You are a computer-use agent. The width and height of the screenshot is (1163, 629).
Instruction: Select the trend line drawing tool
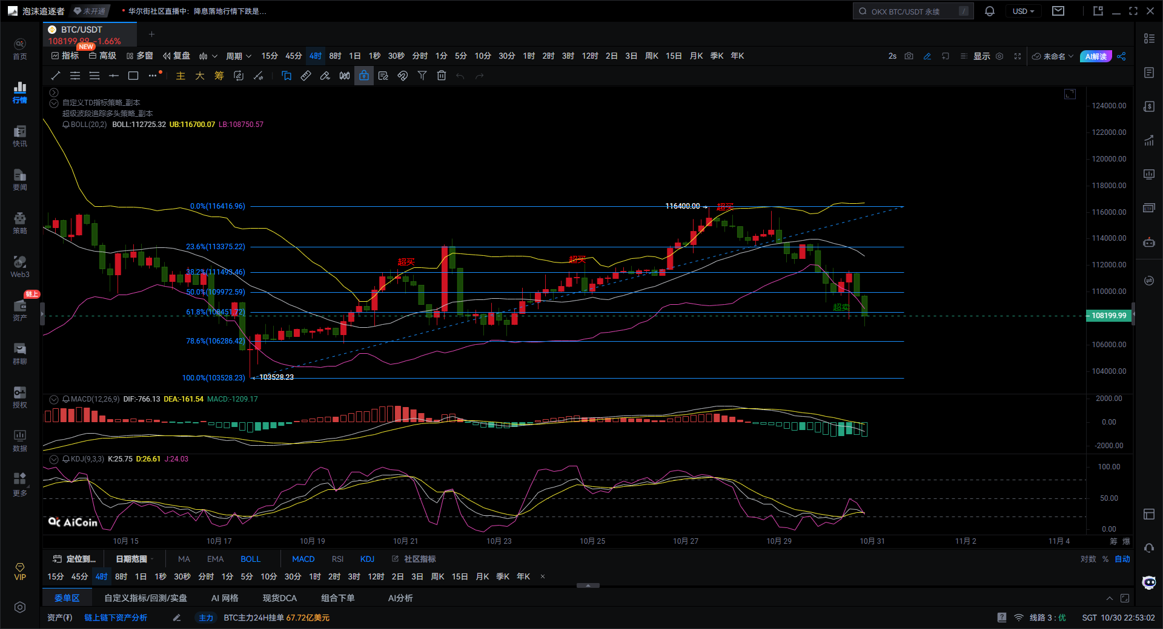tap(56, 76)
